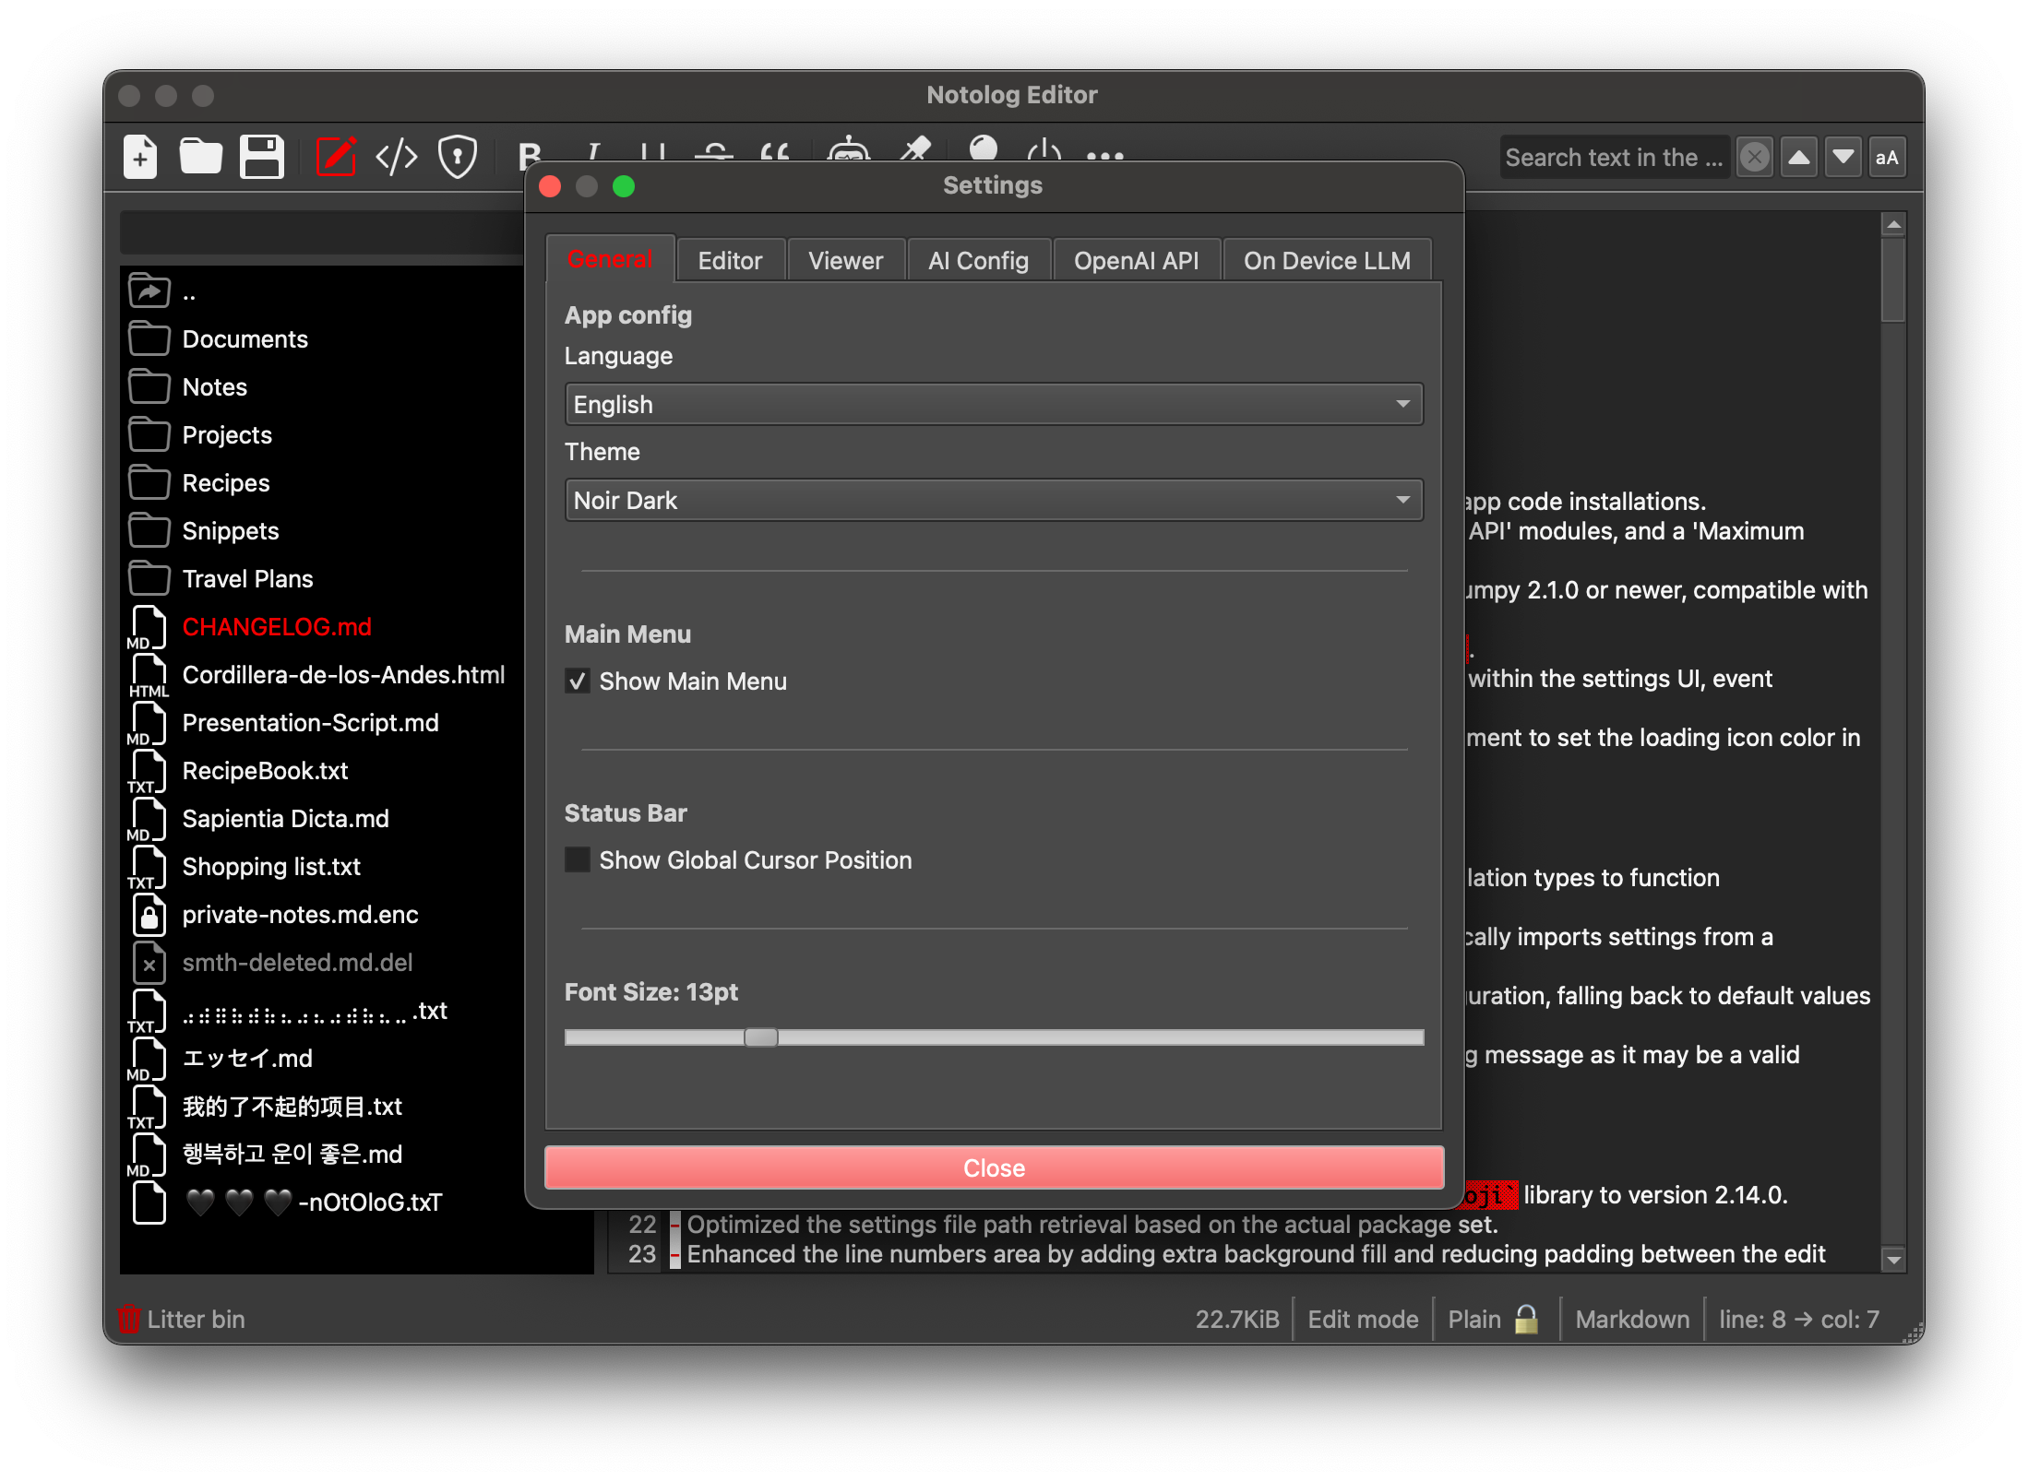Screen dimensions: 2028x1481
Task: Switch to source code mode icon
Action: point(397,157)
